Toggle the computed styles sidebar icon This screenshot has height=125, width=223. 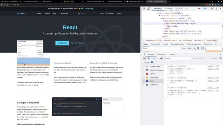203,48
